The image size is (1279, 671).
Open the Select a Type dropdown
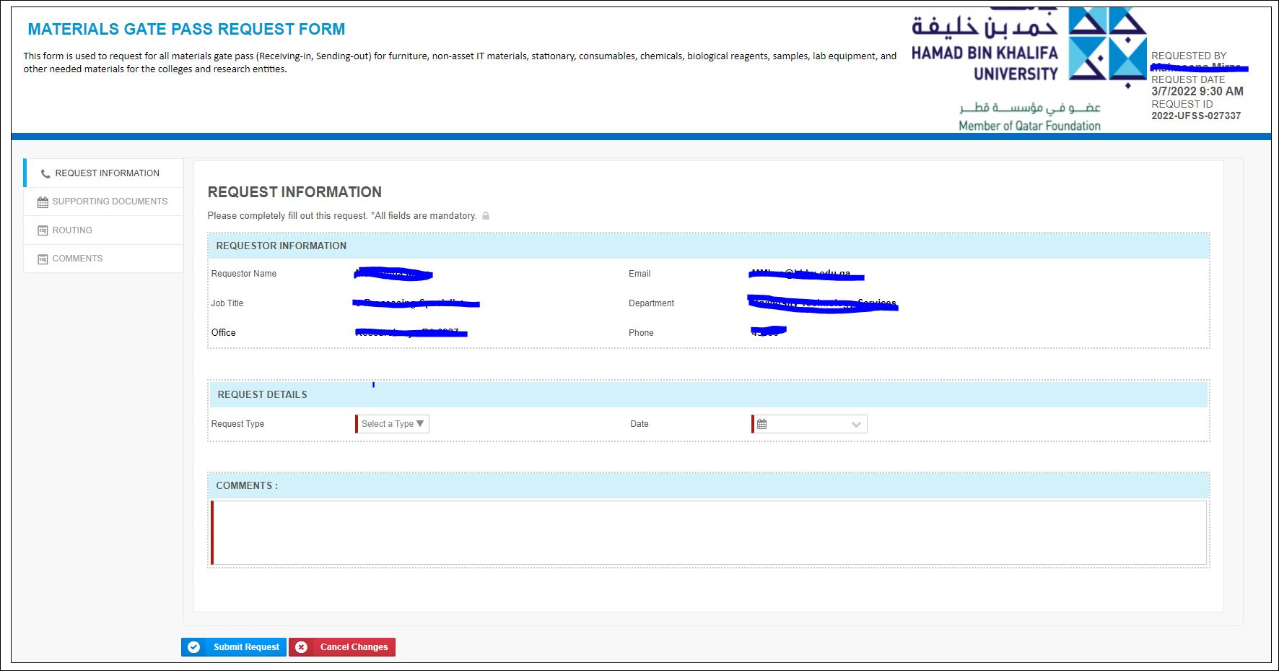[x=393, y=424]
